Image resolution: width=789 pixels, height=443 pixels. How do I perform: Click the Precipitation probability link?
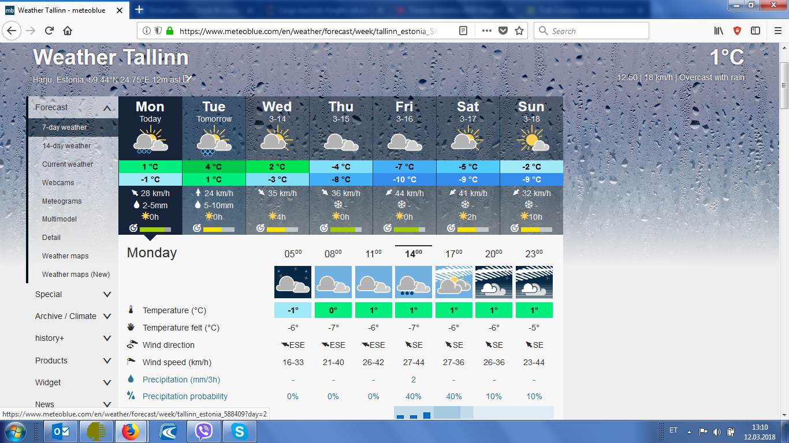click(x=185, y=396)
